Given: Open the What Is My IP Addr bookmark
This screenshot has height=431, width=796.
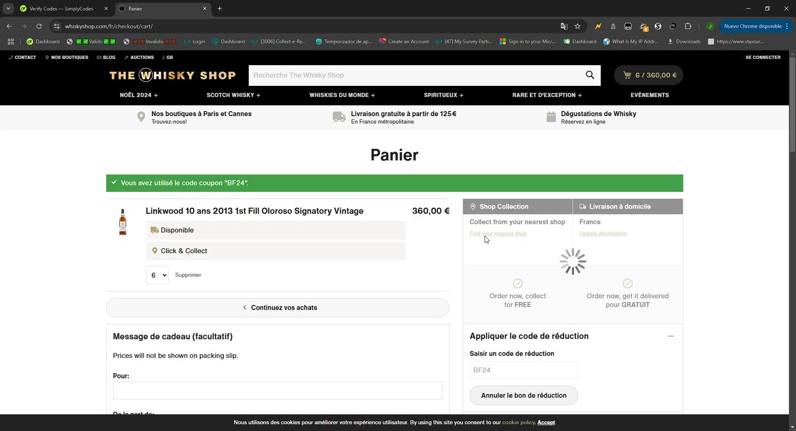Looking at the screenshot, I should pyautogui.click(x=631, y=41).
